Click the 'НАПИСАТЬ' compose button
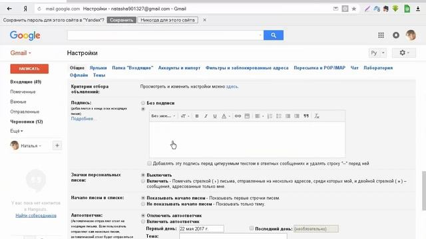 (29, 69)
